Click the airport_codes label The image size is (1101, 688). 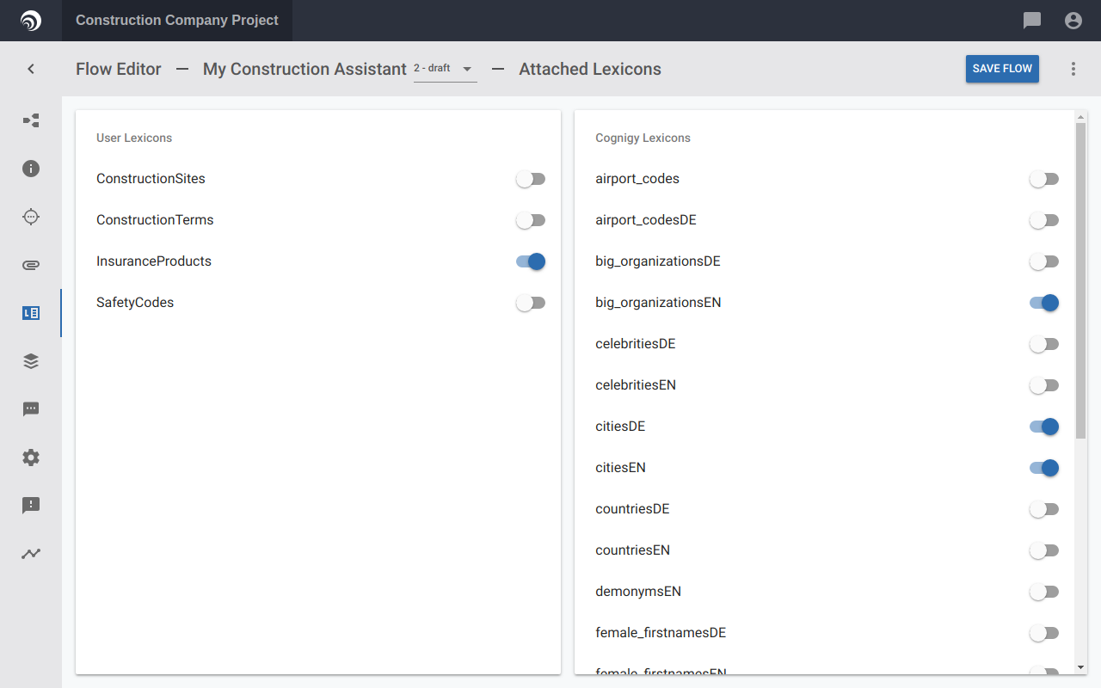tap(637, 179)
